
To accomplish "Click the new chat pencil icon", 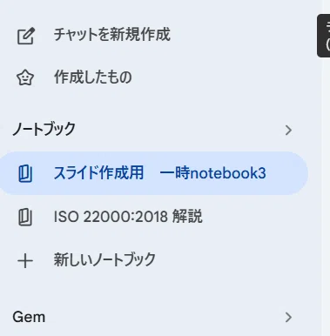I will coord(26,36).
